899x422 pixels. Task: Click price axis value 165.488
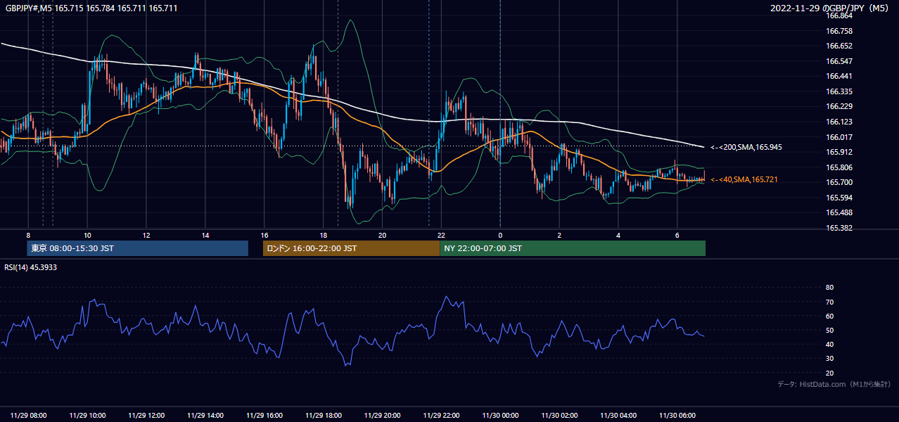click(x=839, y=212)
